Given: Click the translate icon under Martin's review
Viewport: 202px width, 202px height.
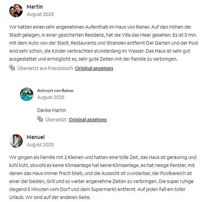Looking at the screenshot, I should point(12,68).
